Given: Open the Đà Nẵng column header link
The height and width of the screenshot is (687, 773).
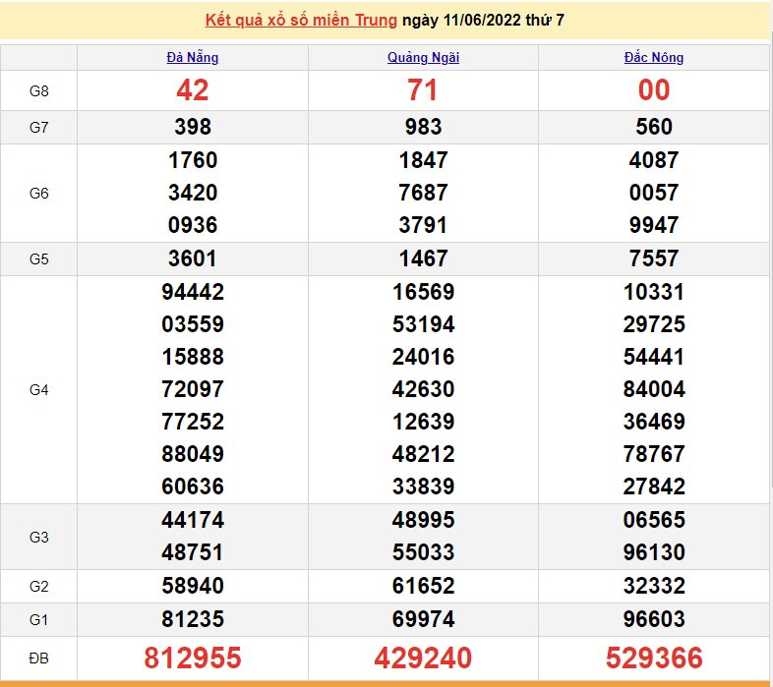Looking at the screenshot, I should (x=193, y=58).
